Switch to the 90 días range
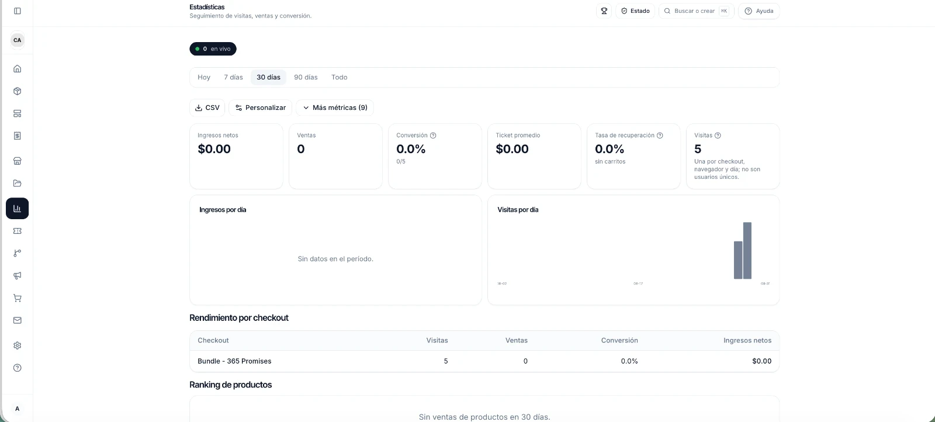This screenshot has width=935, height=422. [306, 77]
